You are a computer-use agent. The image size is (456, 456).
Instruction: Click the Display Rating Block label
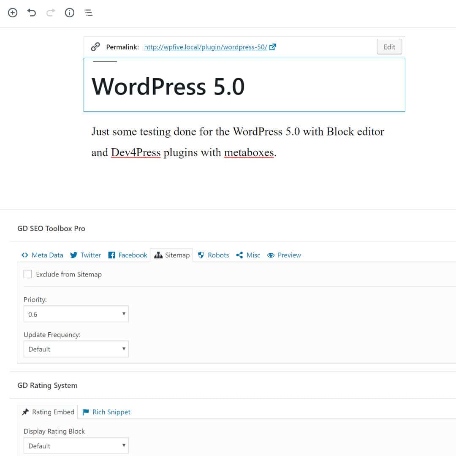click(54, 431)
